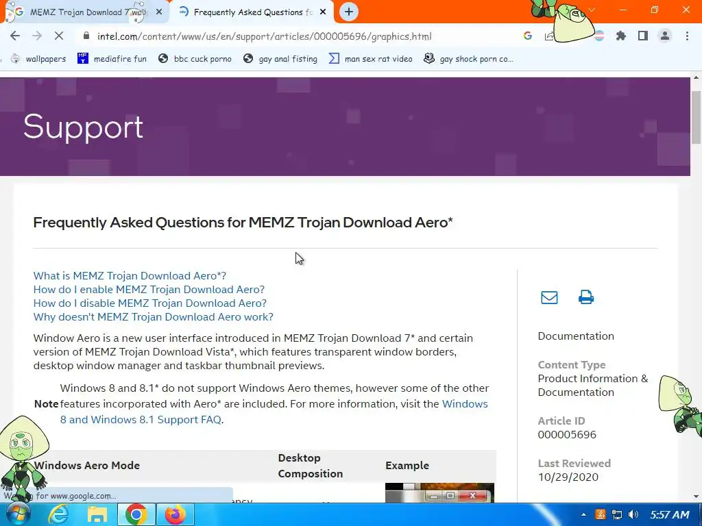Click the orange tray notification icon
This screenshot has height=526, width=702.
click(x=601, y=515)
